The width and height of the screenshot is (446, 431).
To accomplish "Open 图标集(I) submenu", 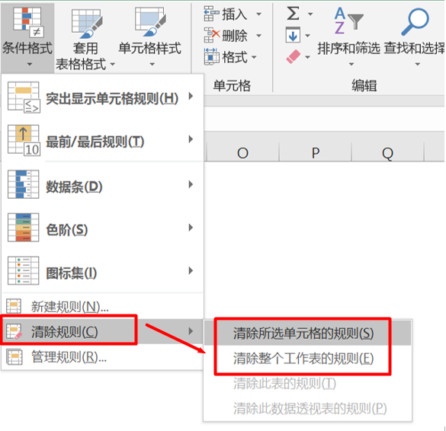I will point(102,271).
